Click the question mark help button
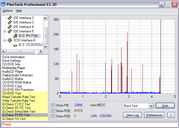179x128 pixels. [171, 115]
